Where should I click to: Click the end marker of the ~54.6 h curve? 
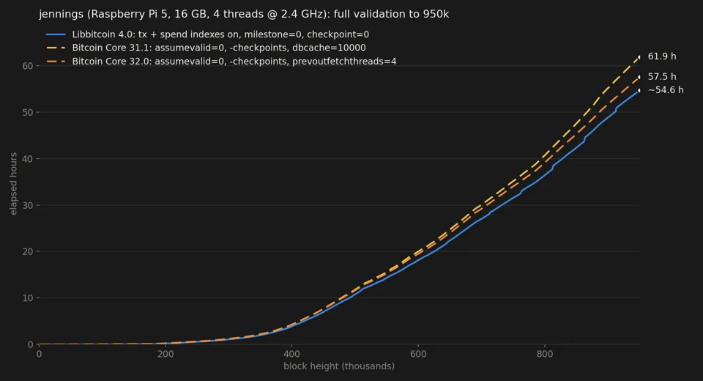point(639,91)
